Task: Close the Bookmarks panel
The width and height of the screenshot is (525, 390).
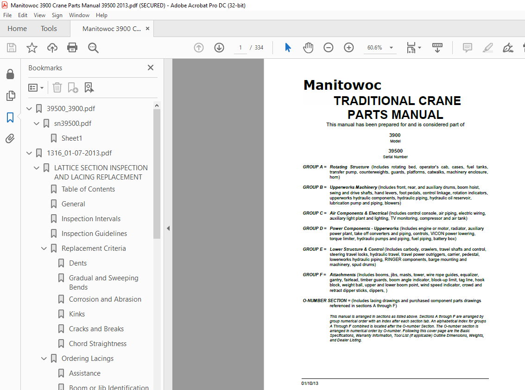Action: (151, 68)
